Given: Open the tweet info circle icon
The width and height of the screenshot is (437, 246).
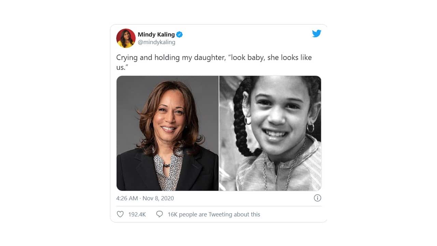Looking at the screenshot, I should click(x=317, y=198).
